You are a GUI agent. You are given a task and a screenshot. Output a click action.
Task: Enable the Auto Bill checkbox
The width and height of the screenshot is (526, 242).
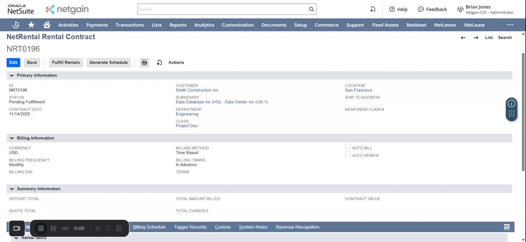click(348, 147)
